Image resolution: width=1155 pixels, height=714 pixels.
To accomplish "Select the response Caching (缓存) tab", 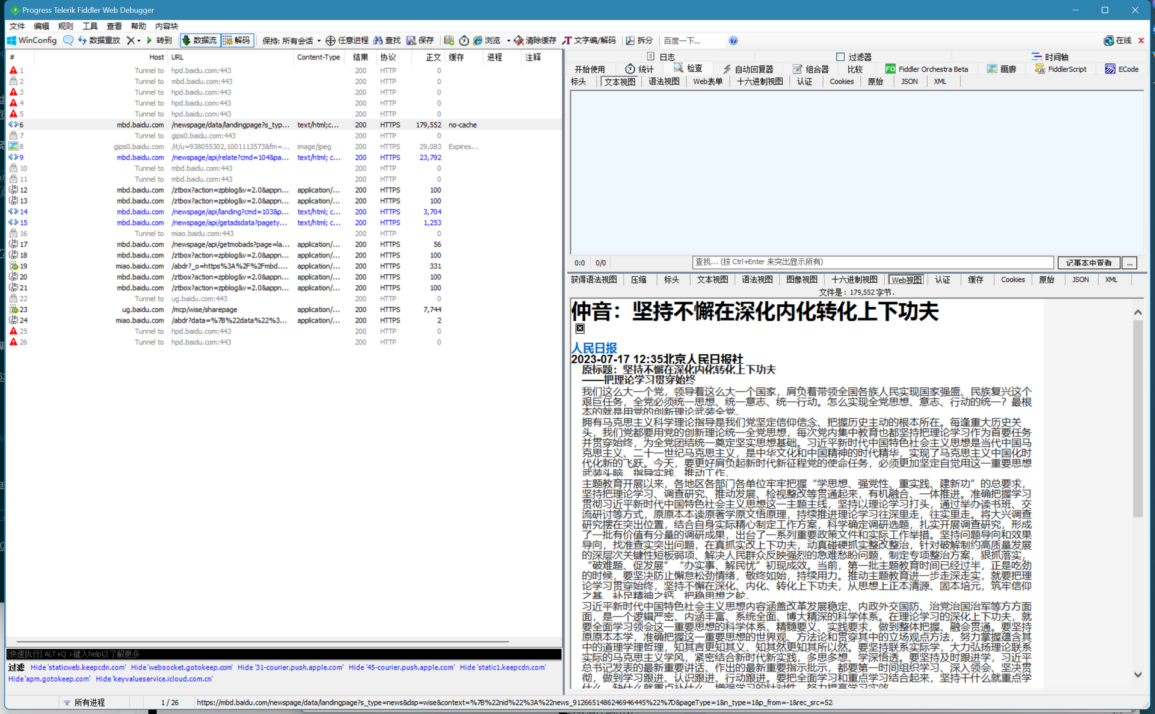I will (x=976, y=279).
